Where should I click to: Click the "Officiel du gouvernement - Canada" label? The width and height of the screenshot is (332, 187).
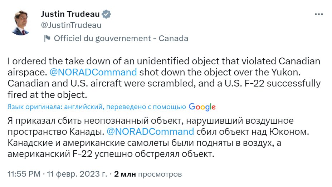click(121, 38)
